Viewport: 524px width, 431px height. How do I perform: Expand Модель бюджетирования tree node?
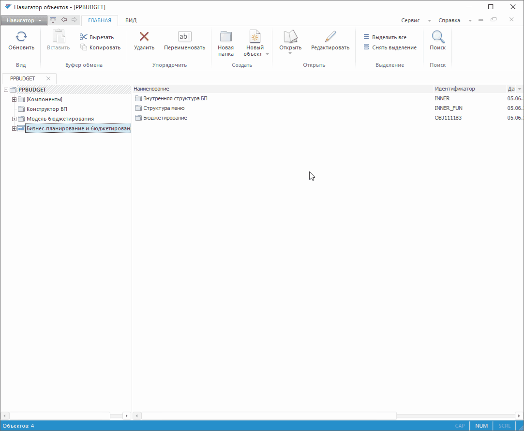coord(14,119)
